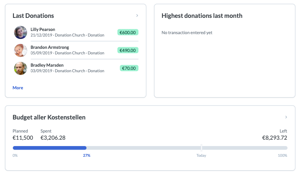Open the Highest donations last month heading
This screenshot has width=301, height=177.
[202, 16]
